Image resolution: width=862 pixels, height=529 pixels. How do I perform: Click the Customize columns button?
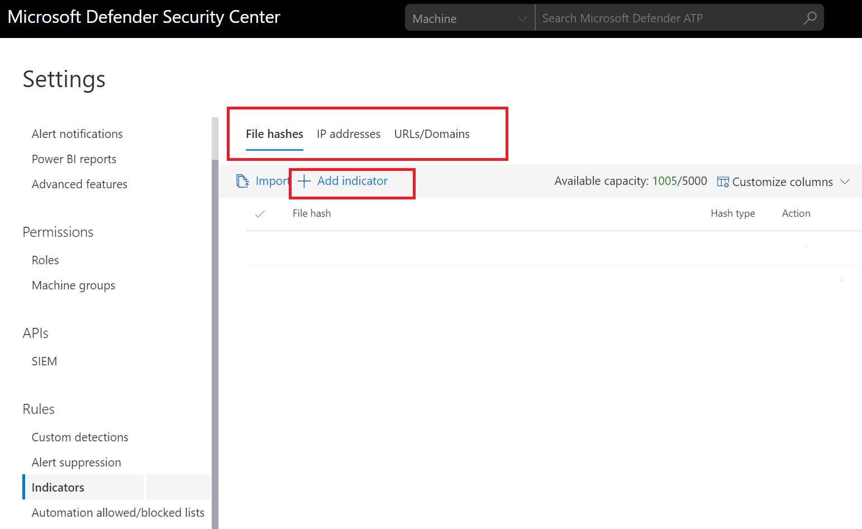(783, 182)
